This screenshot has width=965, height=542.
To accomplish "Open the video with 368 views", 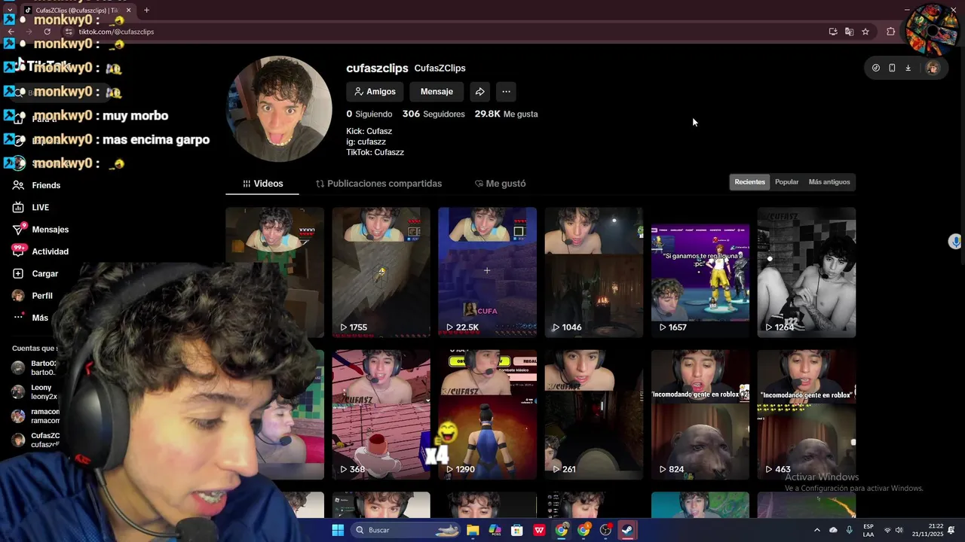I will [x=381, y=415].
